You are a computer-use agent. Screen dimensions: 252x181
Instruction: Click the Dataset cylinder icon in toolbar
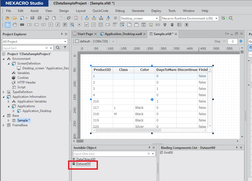tap(172, 25)
